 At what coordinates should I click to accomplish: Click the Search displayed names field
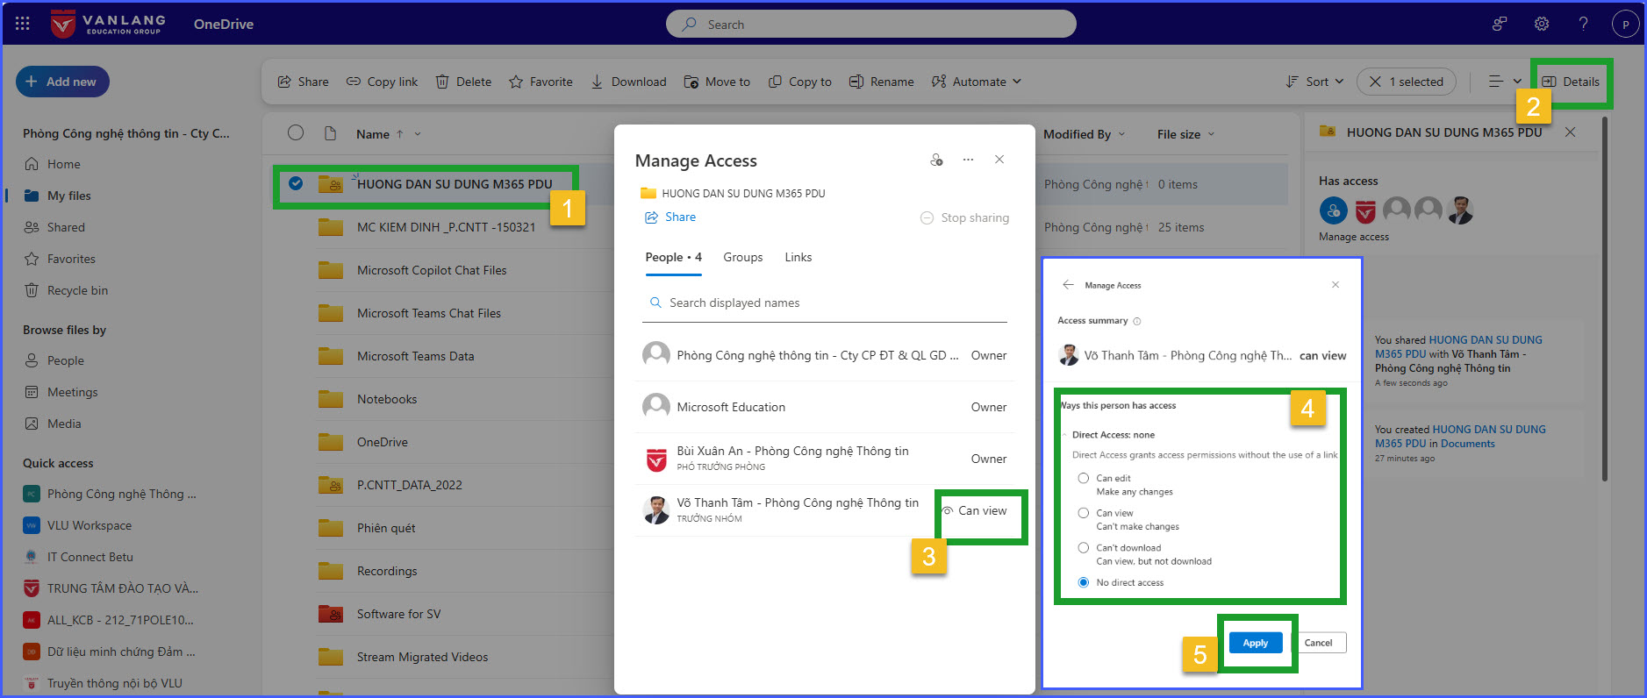825,303
